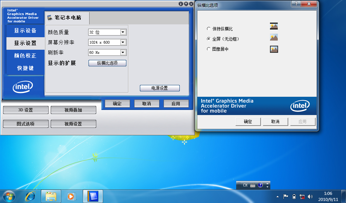Click the 纵横比选项 button
The height and width of the screenshot is (203, 346).
(107, 63)
